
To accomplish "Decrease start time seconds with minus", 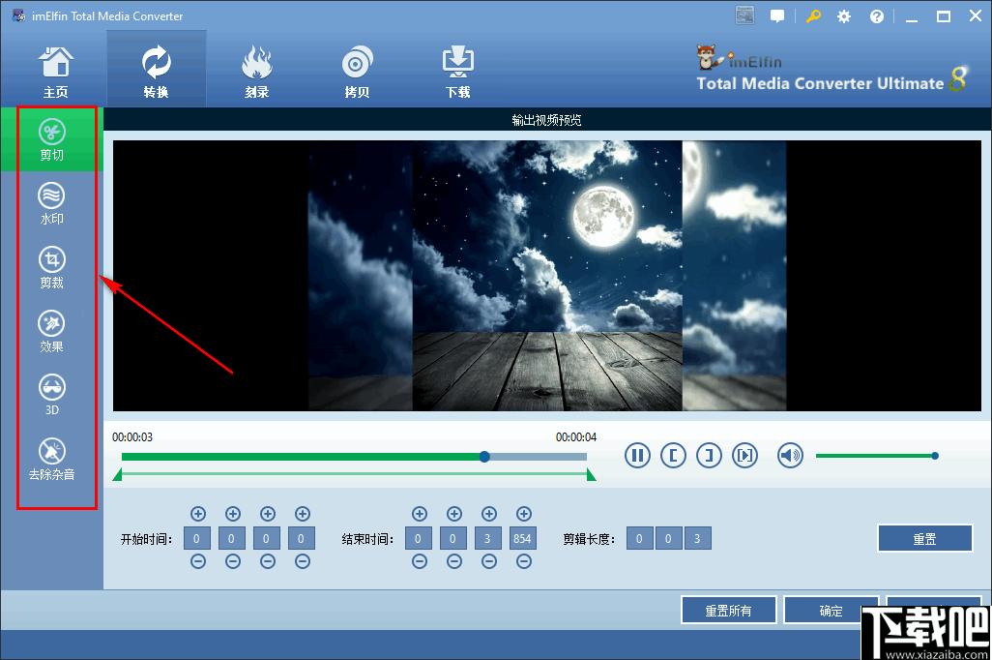I will point(268,561).
